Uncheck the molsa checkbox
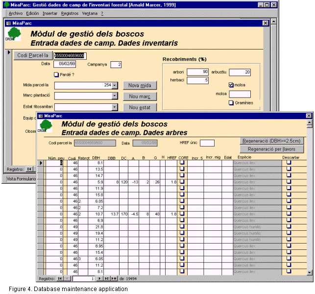The height and width of the screenshot is (294, 315). coord(231,85)
